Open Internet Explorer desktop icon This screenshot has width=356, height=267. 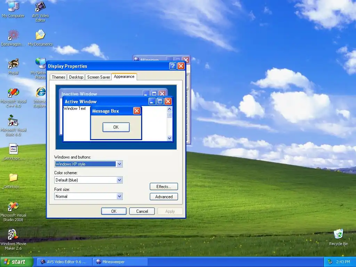click(40, 97)
